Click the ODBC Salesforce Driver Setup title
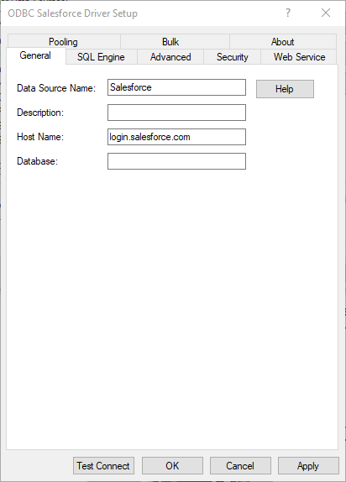Viewport: 346px width, 482px height. coord(72,13)
